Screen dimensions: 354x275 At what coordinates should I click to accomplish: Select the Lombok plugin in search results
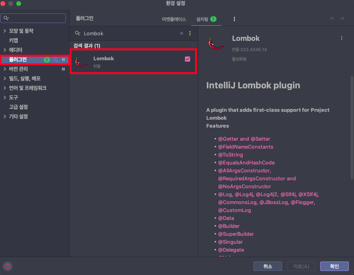(133, 61)
